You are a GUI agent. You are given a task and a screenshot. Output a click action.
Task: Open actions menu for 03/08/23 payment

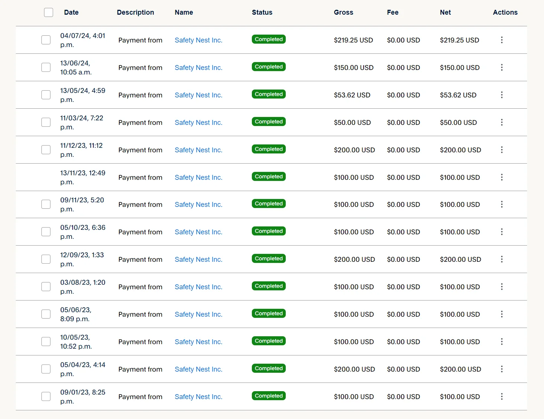[x=501, y=287]
